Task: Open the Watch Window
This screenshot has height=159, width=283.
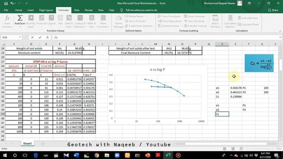Action: (x=215, y=22)
